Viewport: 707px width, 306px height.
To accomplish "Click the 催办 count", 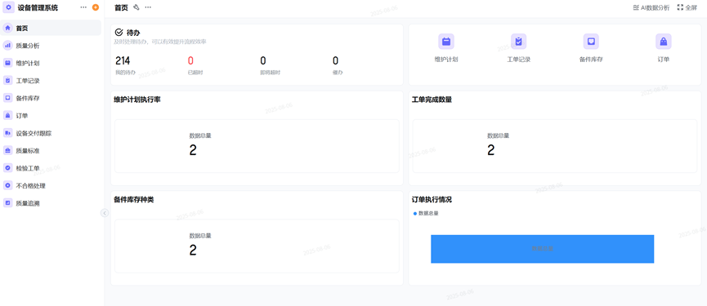I will click(x=335, y=60).
